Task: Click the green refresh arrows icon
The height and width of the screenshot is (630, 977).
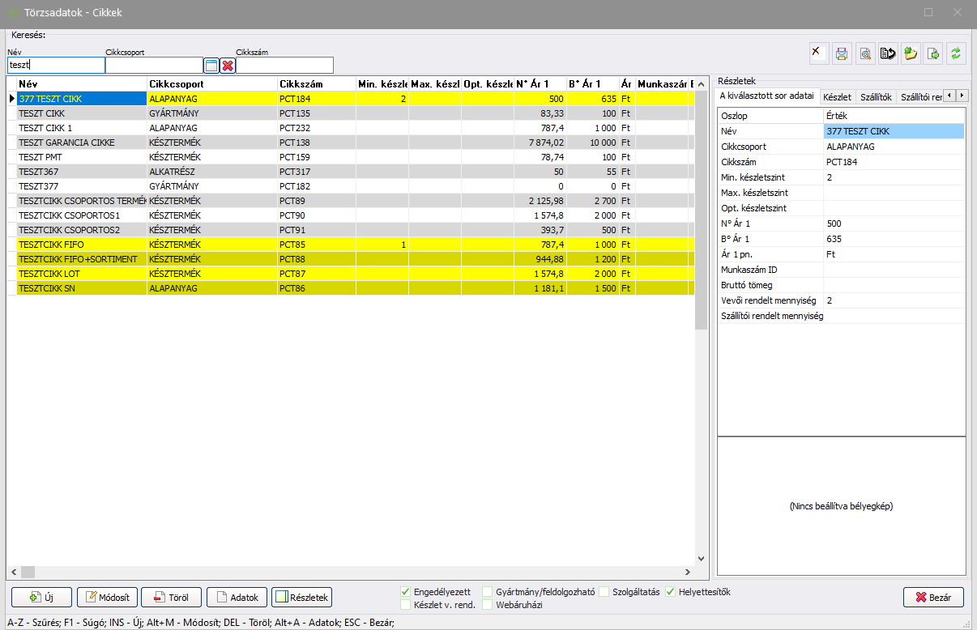Action: click(x=956, y=54)
